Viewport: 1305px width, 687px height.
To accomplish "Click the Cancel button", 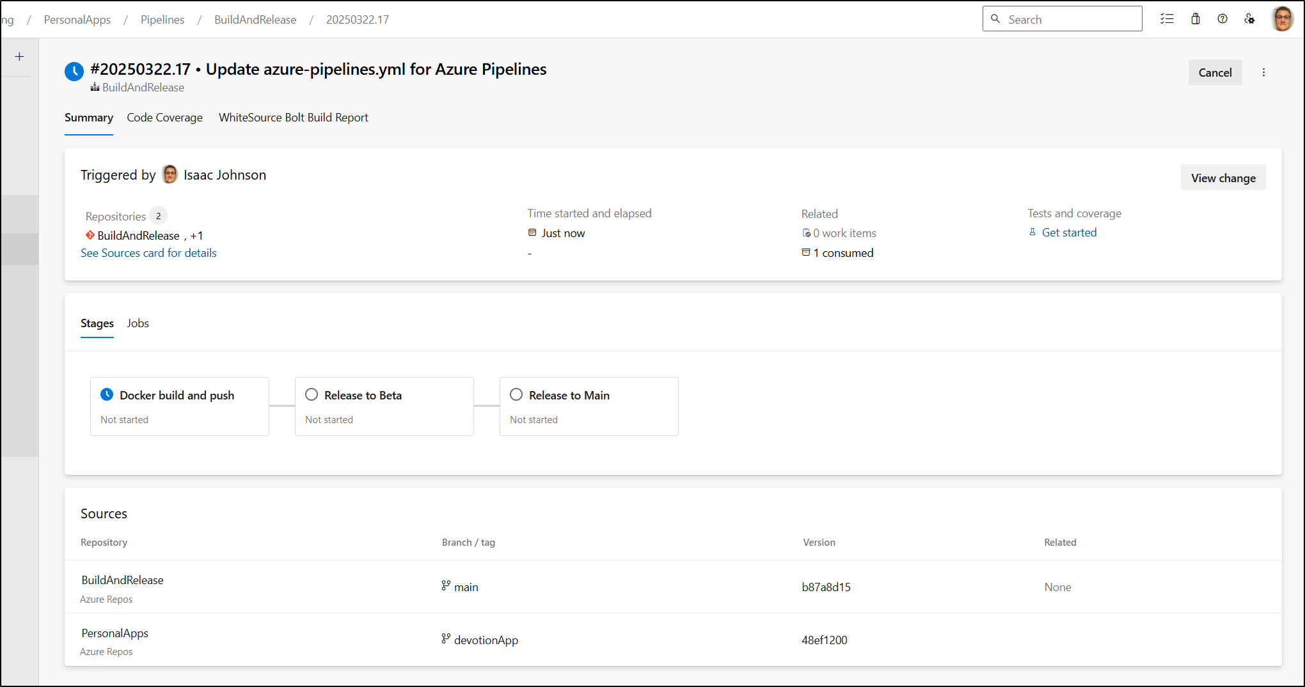I will point(1215,72).
